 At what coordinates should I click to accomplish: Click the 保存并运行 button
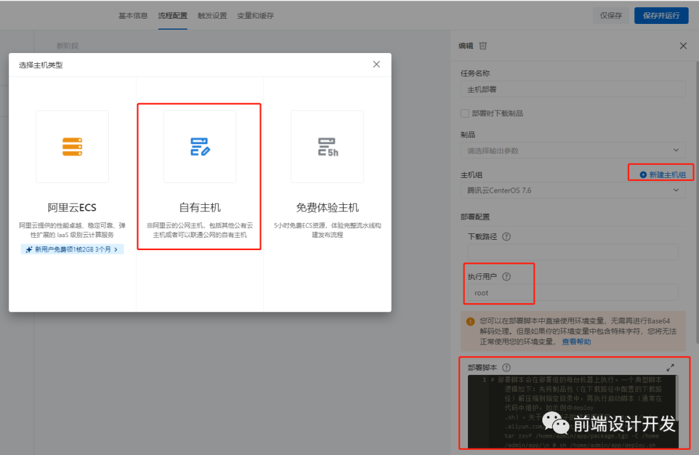[661, 16]
